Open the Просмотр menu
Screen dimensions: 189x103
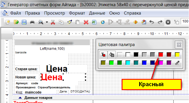pyautogui.click(x=55, y=13)
